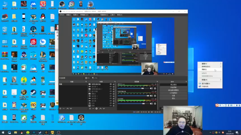Toggle visibility eye of 摄像头 source
241x135 pixels.
tap(111, 94)
